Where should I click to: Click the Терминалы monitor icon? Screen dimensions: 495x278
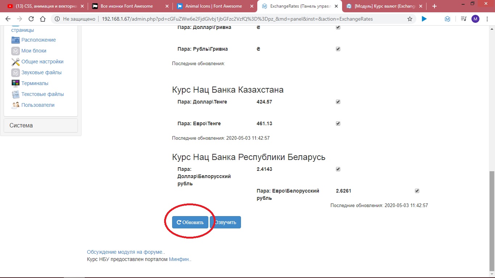(16, 83)
